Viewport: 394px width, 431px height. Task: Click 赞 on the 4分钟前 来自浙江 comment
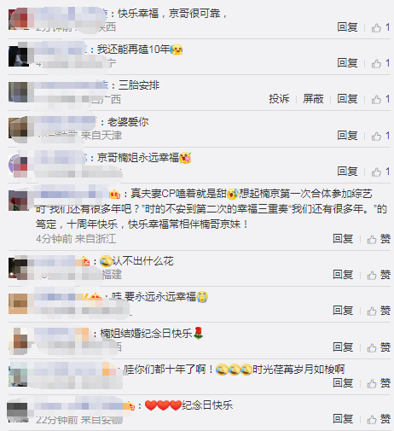pyautogui.click(x=379, y=239)
